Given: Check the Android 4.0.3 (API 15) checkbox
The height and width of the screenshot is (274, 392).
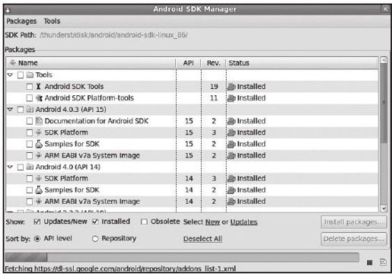Looking at the screenshot, I should pyautogui.click(x=21, y=110).
